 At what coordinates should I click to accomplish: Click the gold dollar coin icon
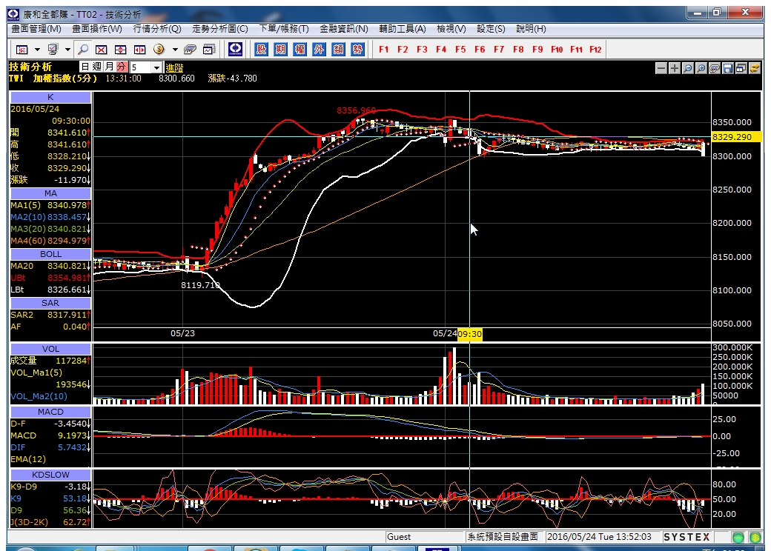click(x=159, y=49)
